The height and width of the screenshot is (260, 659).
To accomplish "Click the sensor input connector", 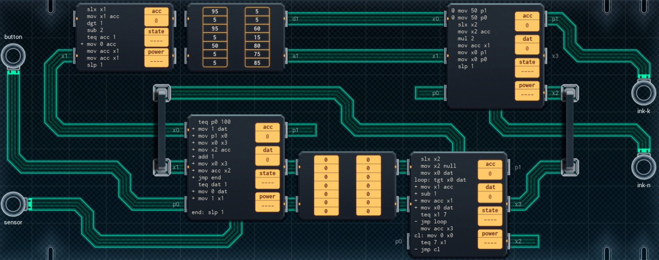I will [x=13, y=204].
